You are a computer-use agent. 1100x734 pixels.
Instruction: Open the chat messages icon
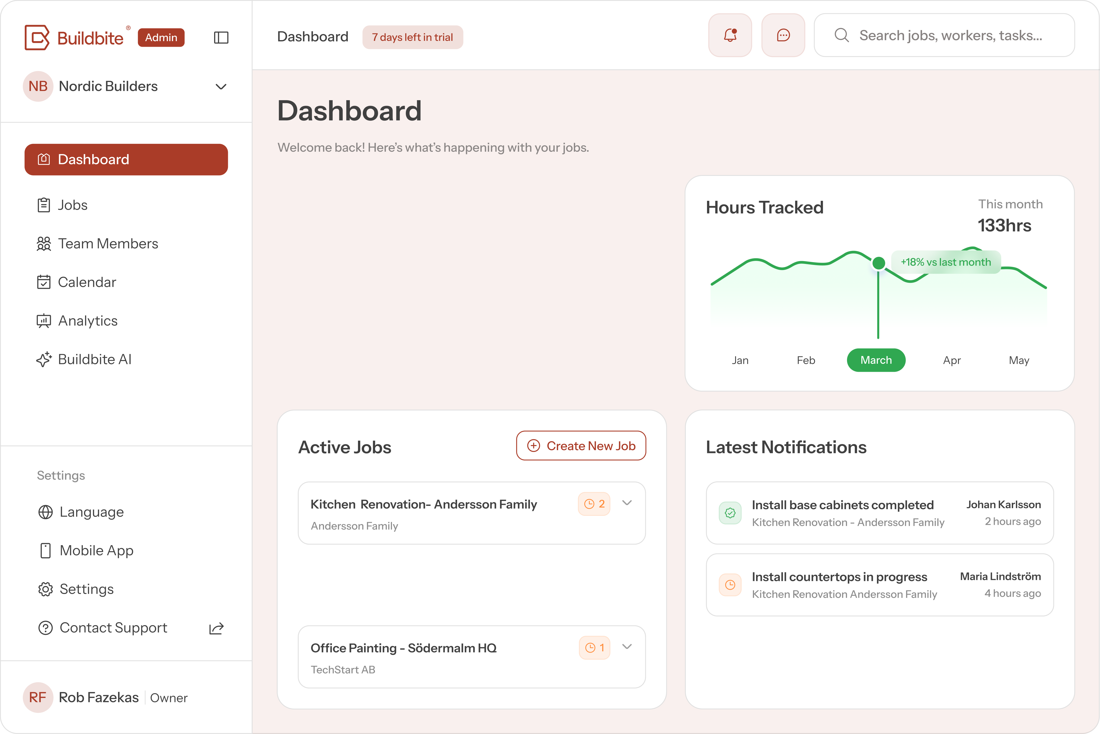pyautogui.click(x=783, y=35)
